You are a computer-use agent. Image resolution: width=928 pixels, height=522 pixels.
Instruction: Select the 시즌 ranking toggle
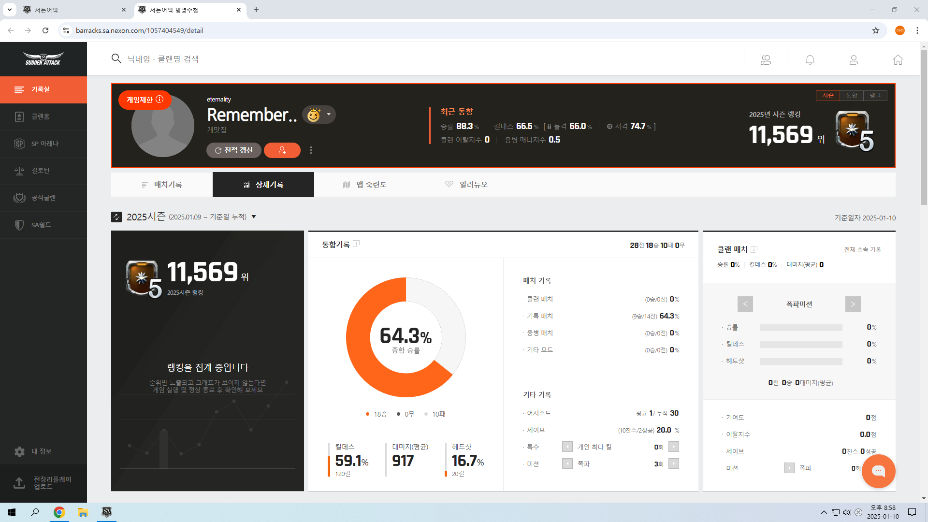(x=828, y=95)
